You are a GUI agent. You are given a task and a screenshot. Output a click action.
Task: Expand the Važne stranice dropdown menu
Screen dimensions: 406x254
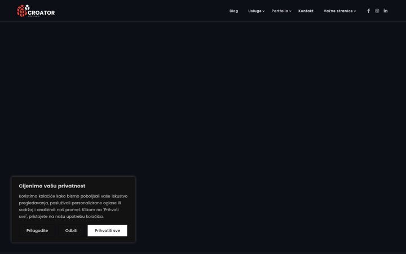[x=339, y=11]
